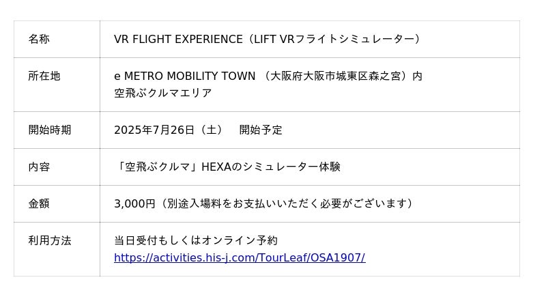Click the 利用方法 row label

tap(50, 240)
